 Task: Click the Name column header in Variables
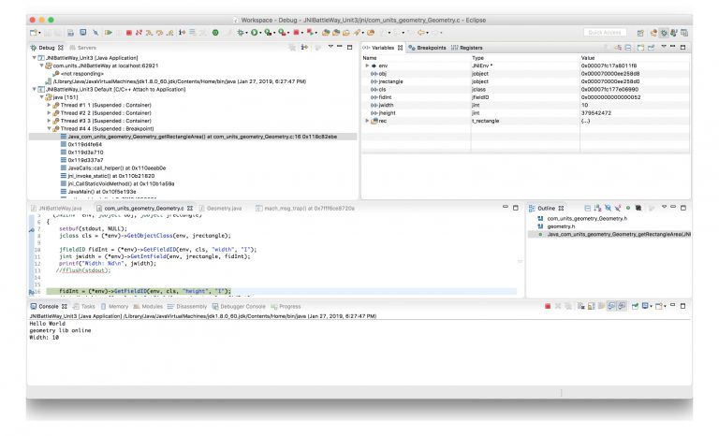370,58
